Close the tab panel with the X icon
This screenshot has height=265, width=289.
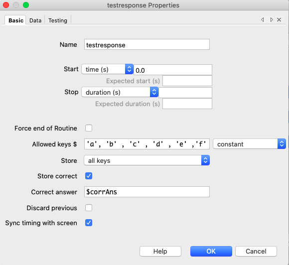(279, 20)
